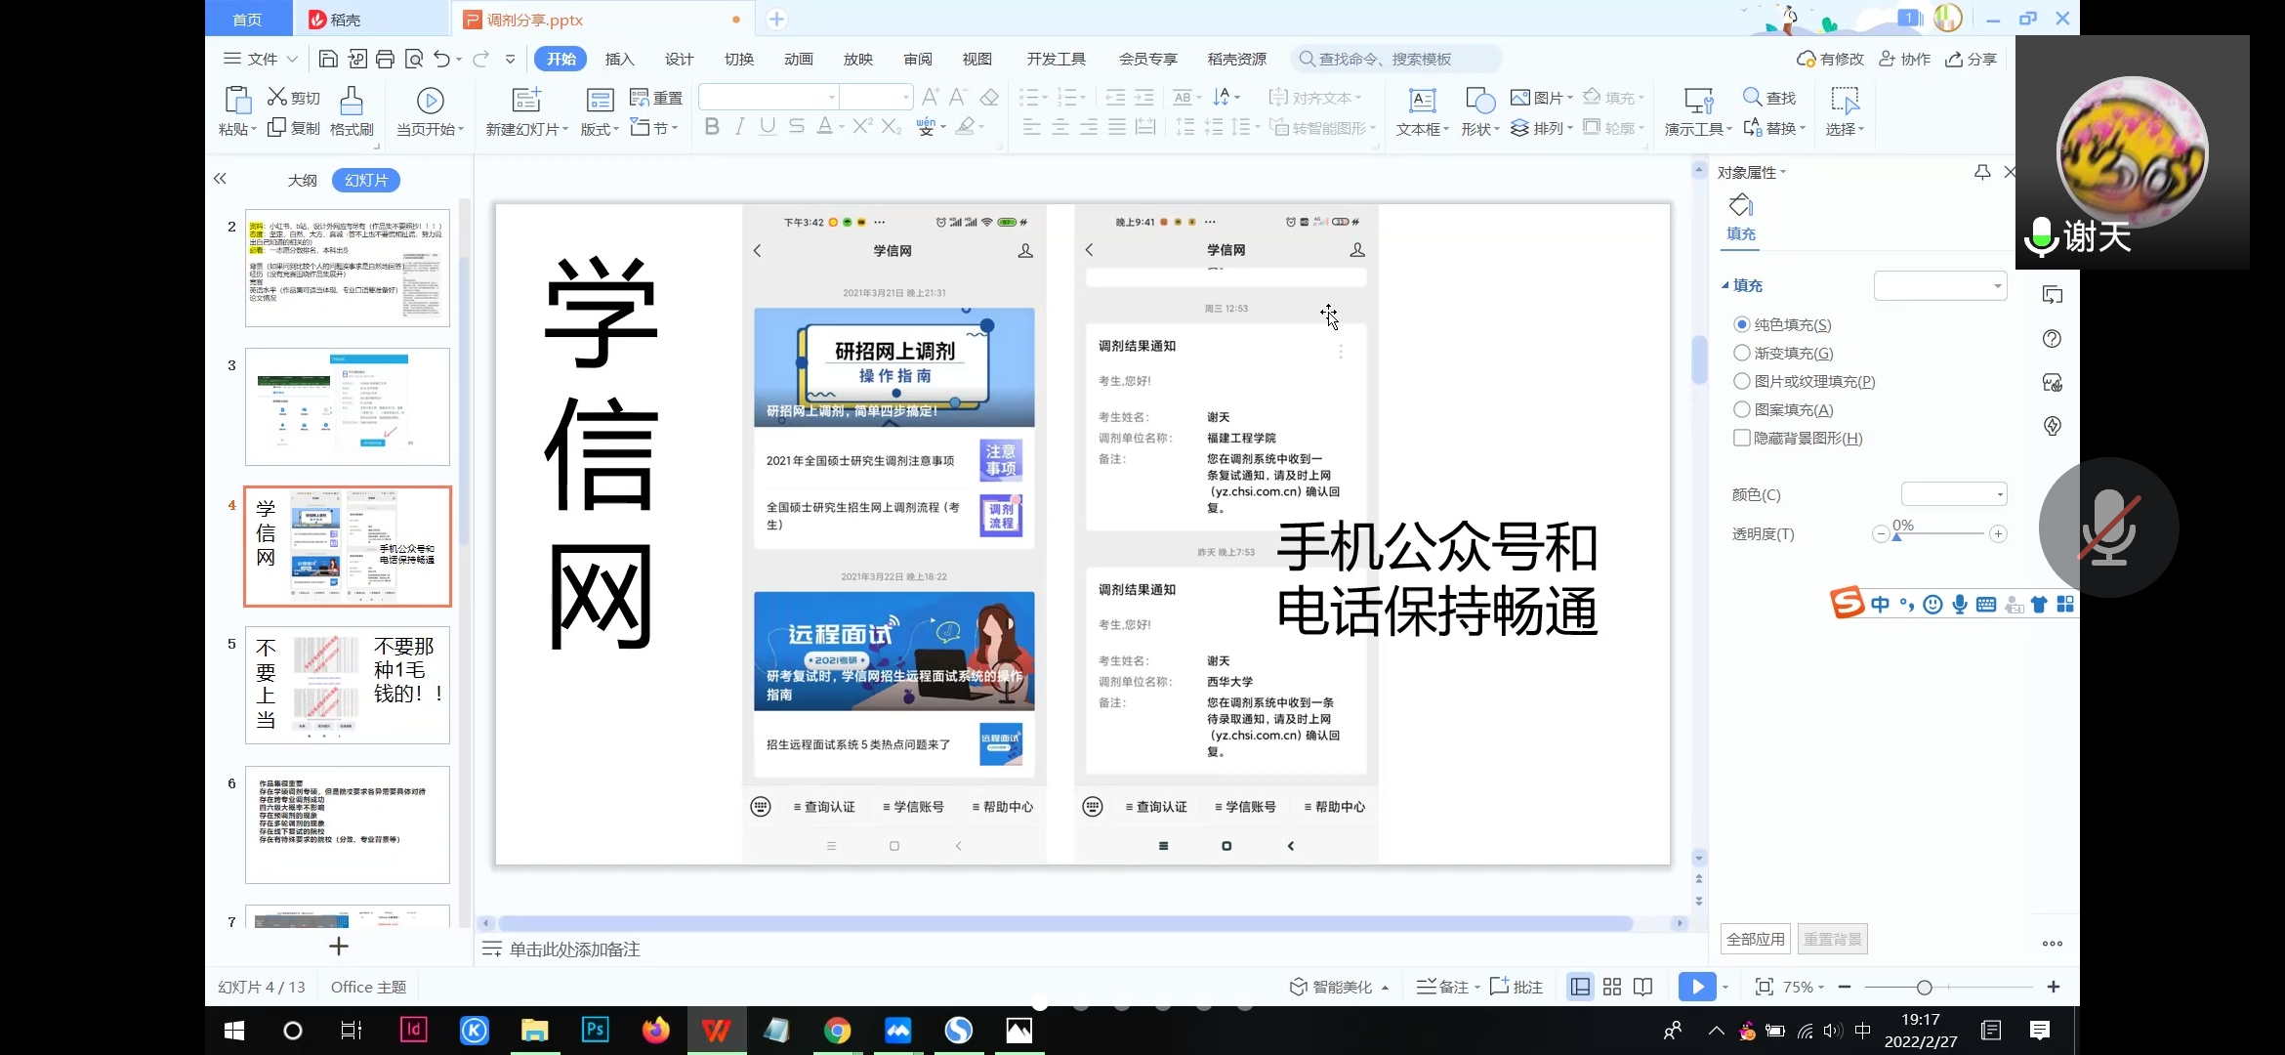Click the New Slide (新建幻灯片) icon

tap(526, 101)
